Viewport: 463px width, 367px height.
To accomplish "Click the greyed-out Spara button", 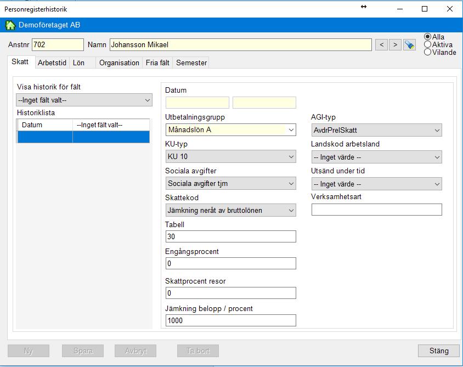I will tap(83, 351).
